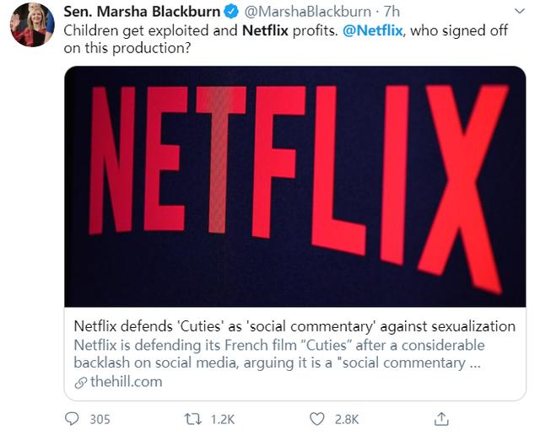Click the article preview description text
This screenshot has width=540, height=446.
point(279,354)
